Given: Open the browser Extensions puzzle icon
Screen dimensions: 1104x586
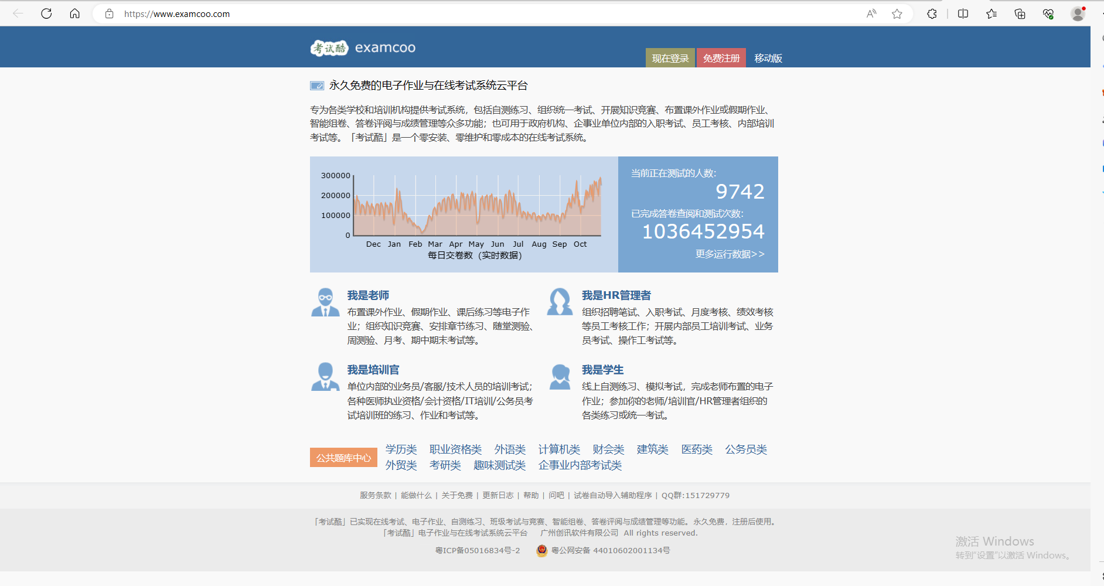Looking at the screenshot, I should point(932,13).
